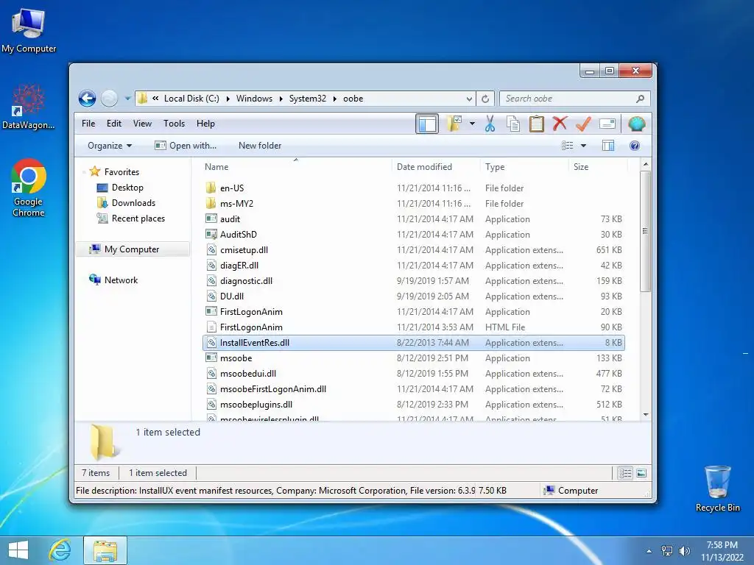Image resolution: width=754 pixels, height=565 pixels.
Task: Select Downloads in the navigation pane
Action: point(133,203)
